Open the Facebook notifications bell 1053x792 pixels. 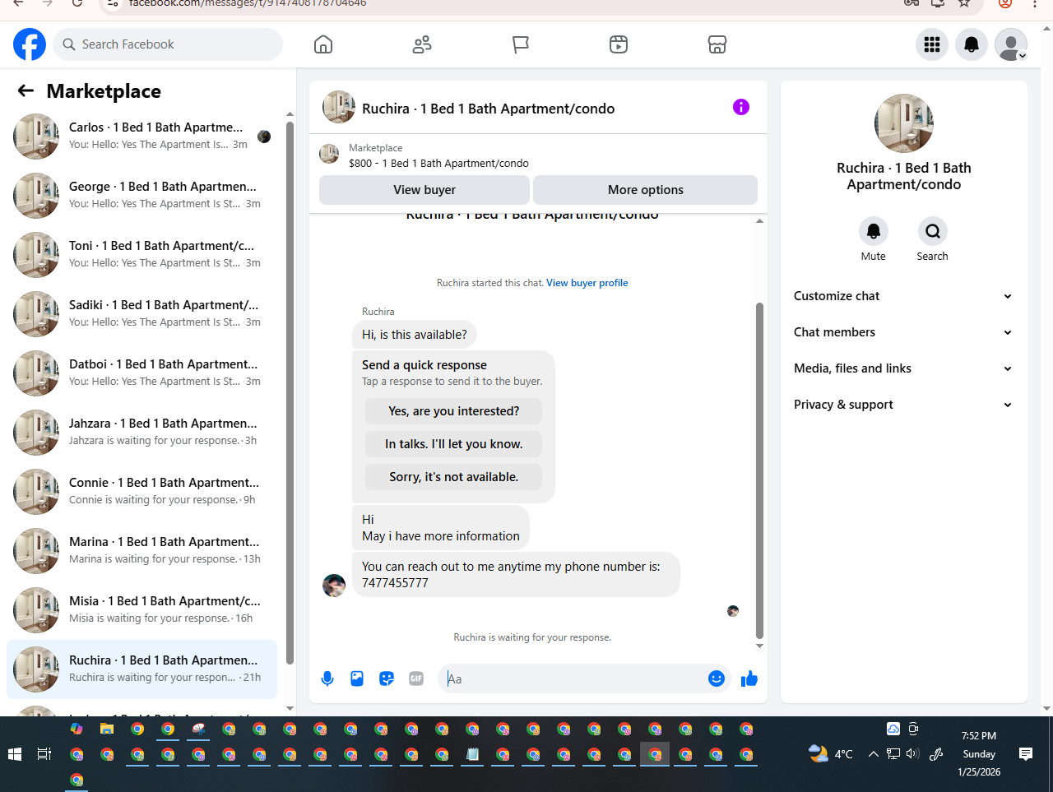click(972, 44)
